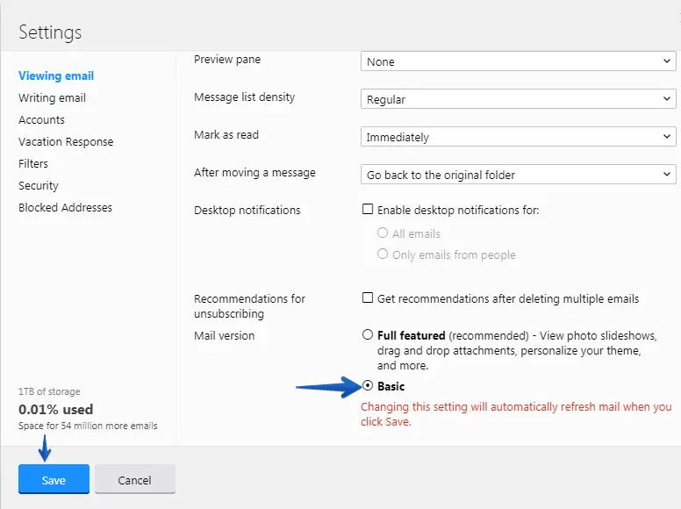
Task: Open the Viewing email settings section
Action: click(x=56, y=76)
